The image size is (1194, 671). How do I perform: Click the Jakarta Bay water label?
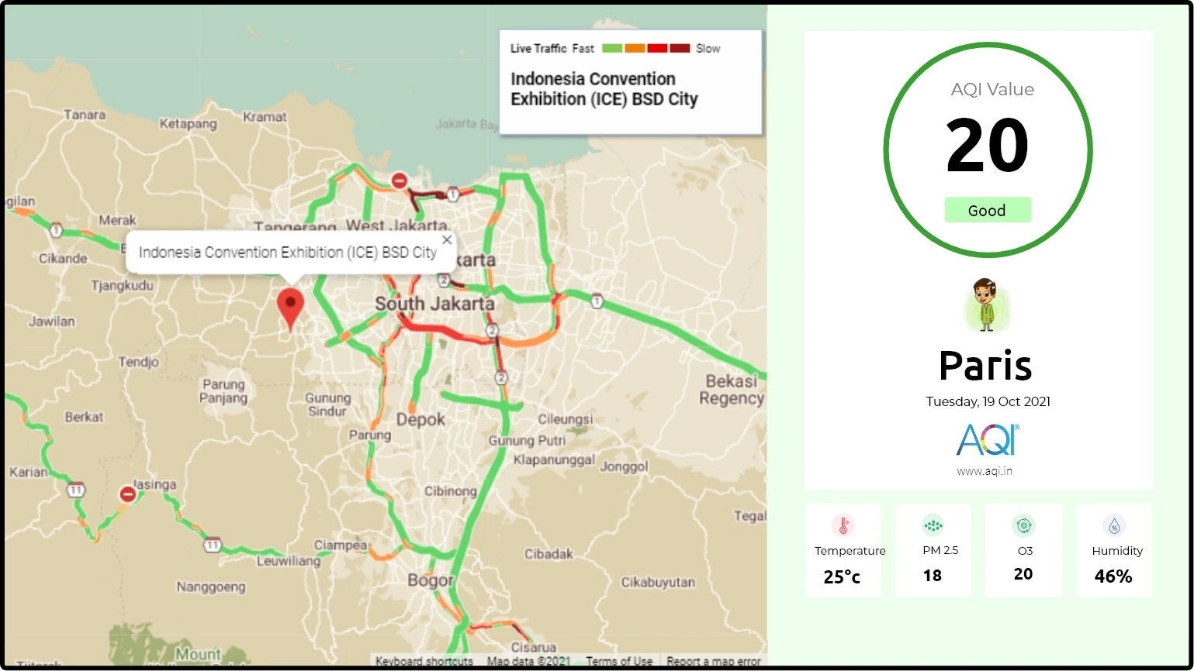click(x=467, y=124)
